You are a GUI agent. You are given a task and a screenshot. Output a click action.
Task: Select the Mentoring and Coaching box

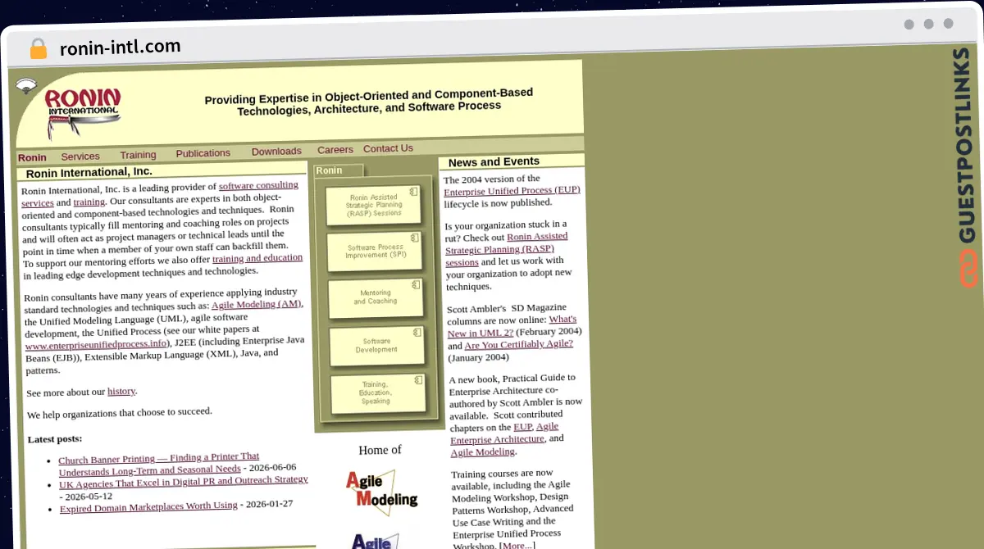pyautogui.click(x=376, y=297)
